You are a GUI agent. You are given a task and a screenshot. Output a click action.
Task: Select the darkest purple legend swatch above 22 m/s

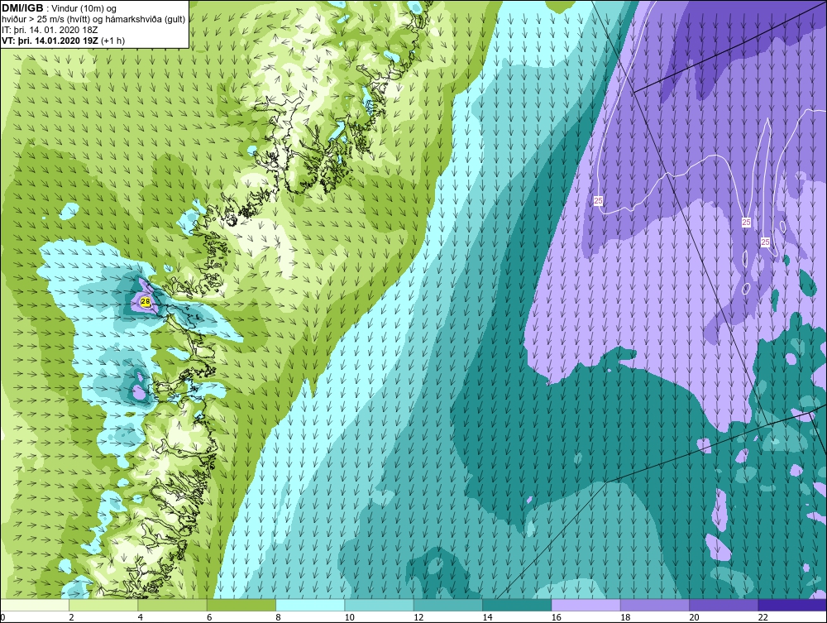point(792,605)
